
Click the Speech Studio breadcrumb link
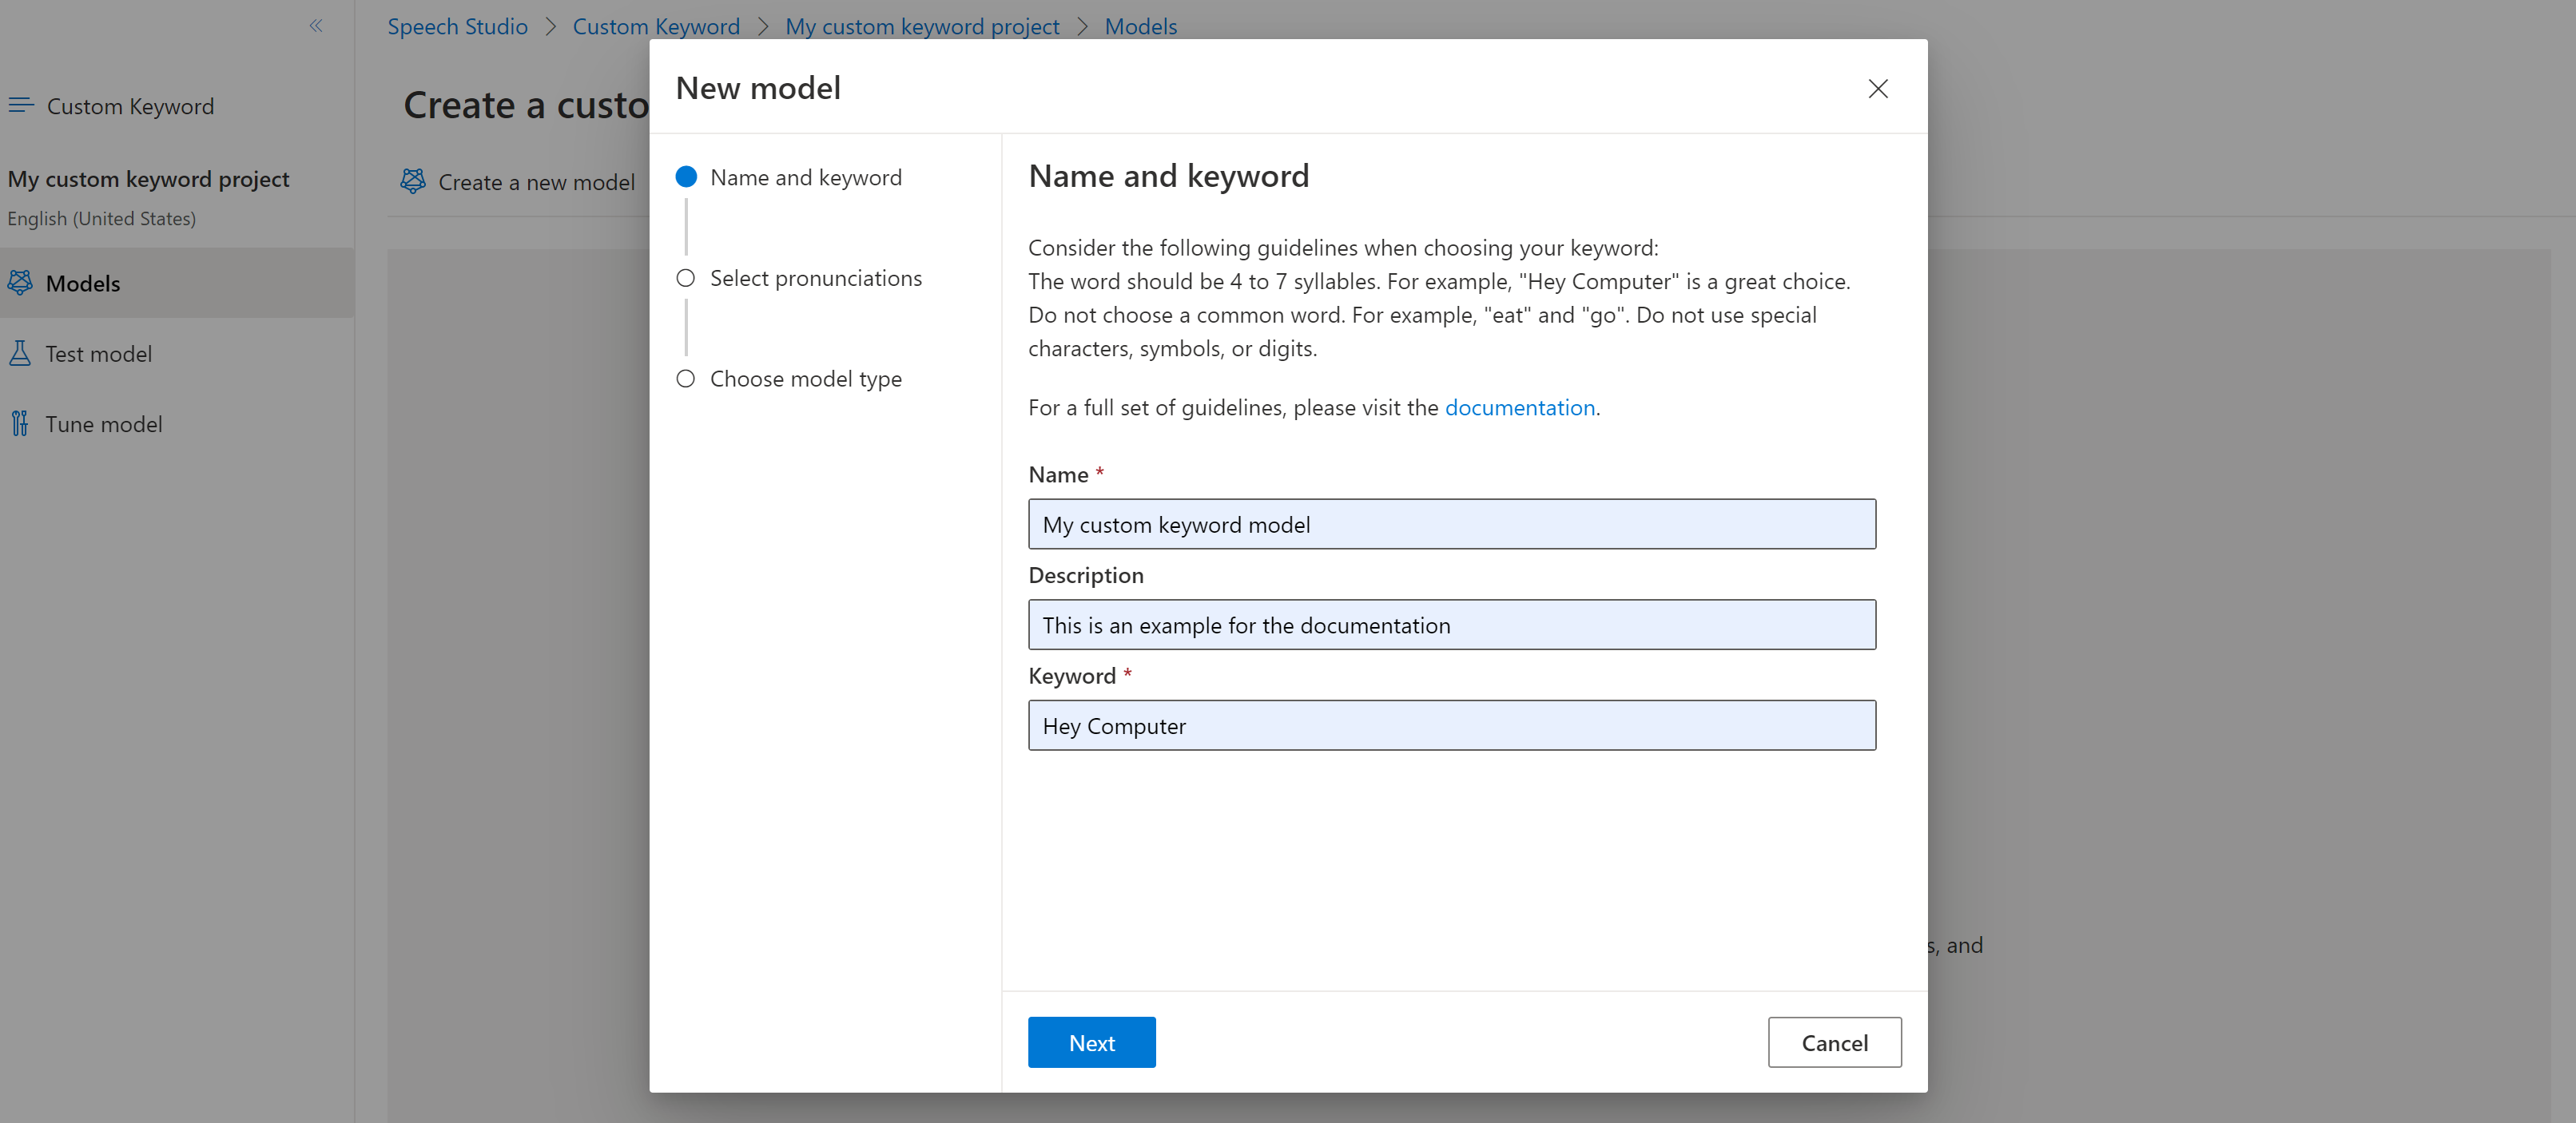point(457,25)
